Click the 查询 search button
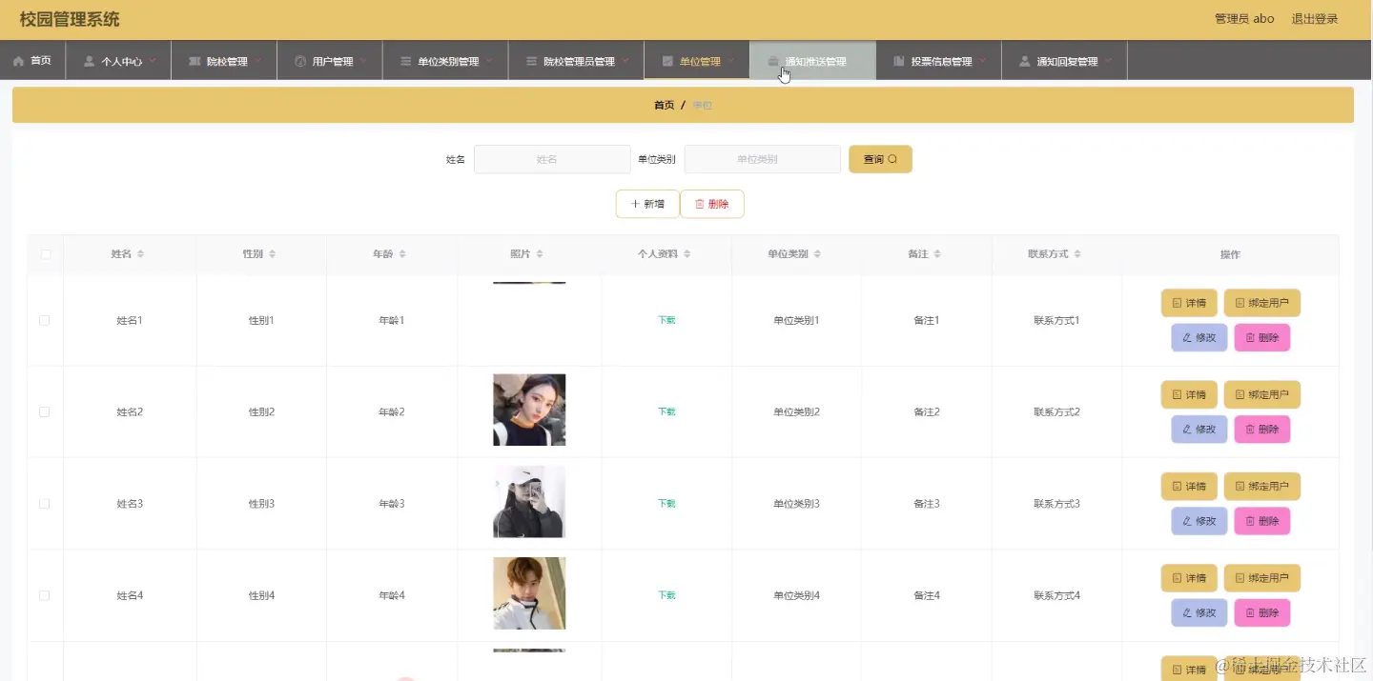Screen dimensions: 1373x681 tap(880, 159)
